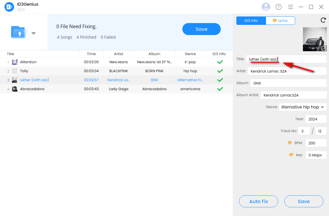The image size is (329, 216).
Task: Click the green checkmark for luther
Action: click(x=220, y=80)
